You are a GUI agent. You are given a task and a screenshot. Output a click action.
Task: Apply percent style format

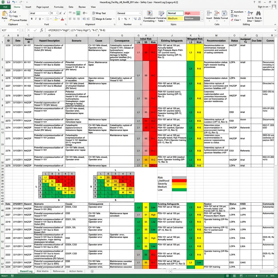[x=125, y=19]
